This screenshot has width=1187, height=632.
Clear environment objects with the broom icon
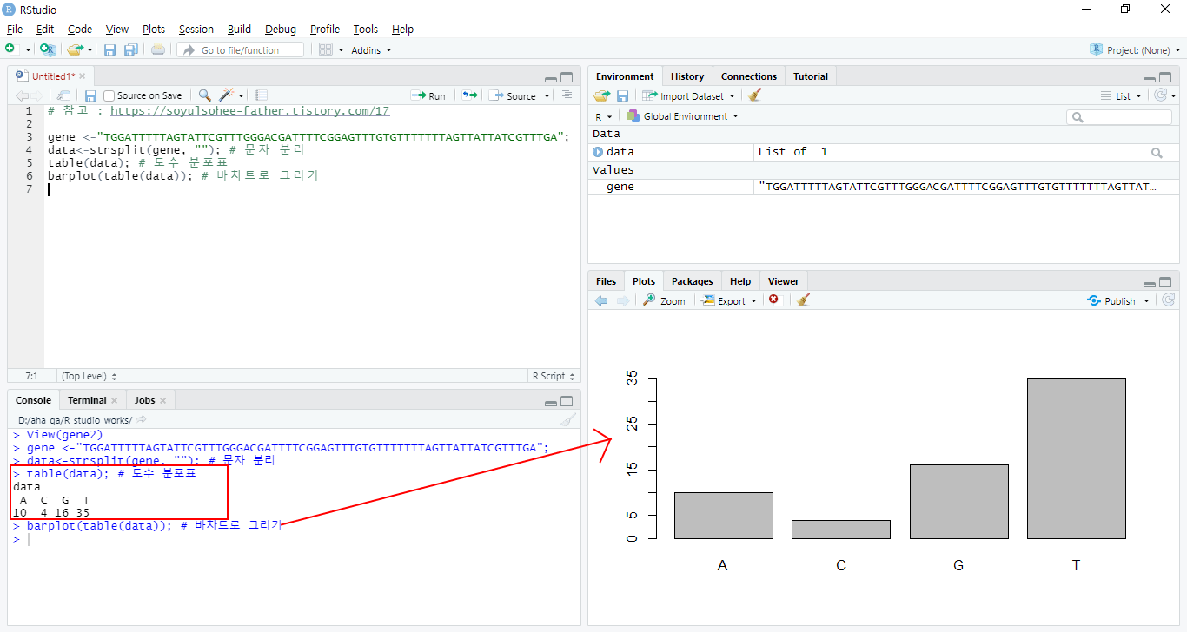point(754,95)
